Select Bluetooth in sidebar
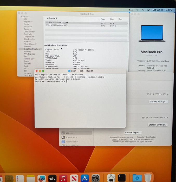The image size is (176, 182). coord(28,27)
